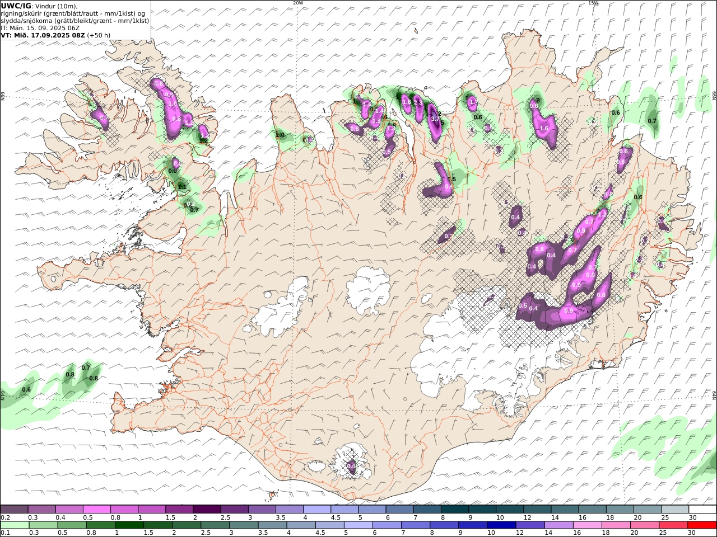Select the light grey swatch above upper-row label 25
The width and height of the screenshot is (717, 537).
pos(674,509)
